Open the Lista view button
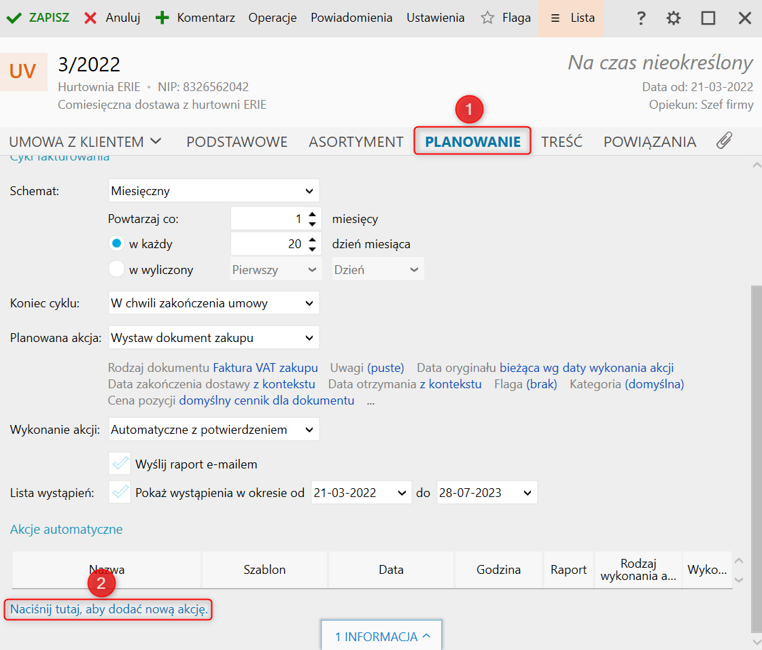The image size is (762, 650). [571, 18]
